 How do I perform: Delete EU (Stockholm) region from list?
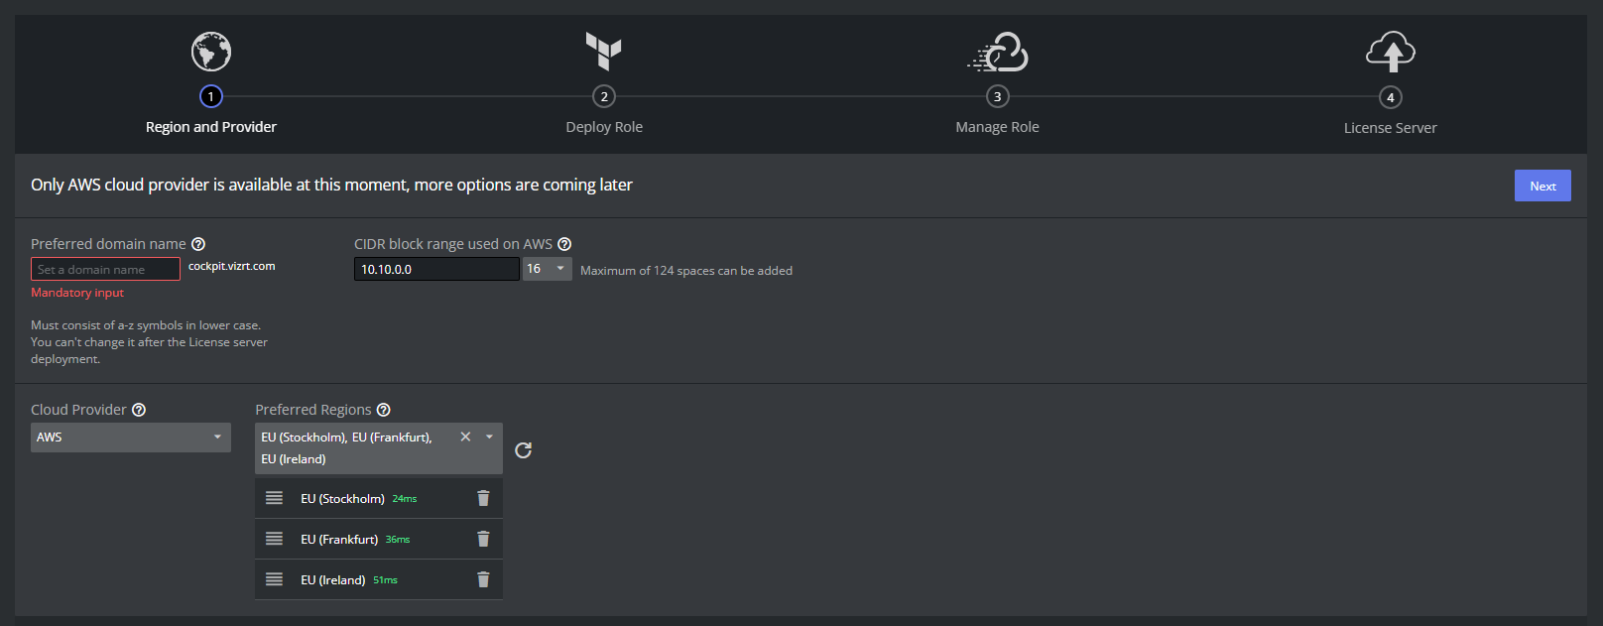coord(483,498)
